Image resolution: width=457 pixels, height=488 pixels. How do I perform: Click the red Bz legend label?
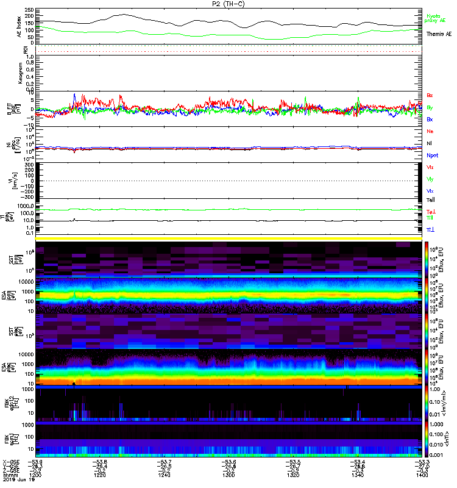point(430,96)
